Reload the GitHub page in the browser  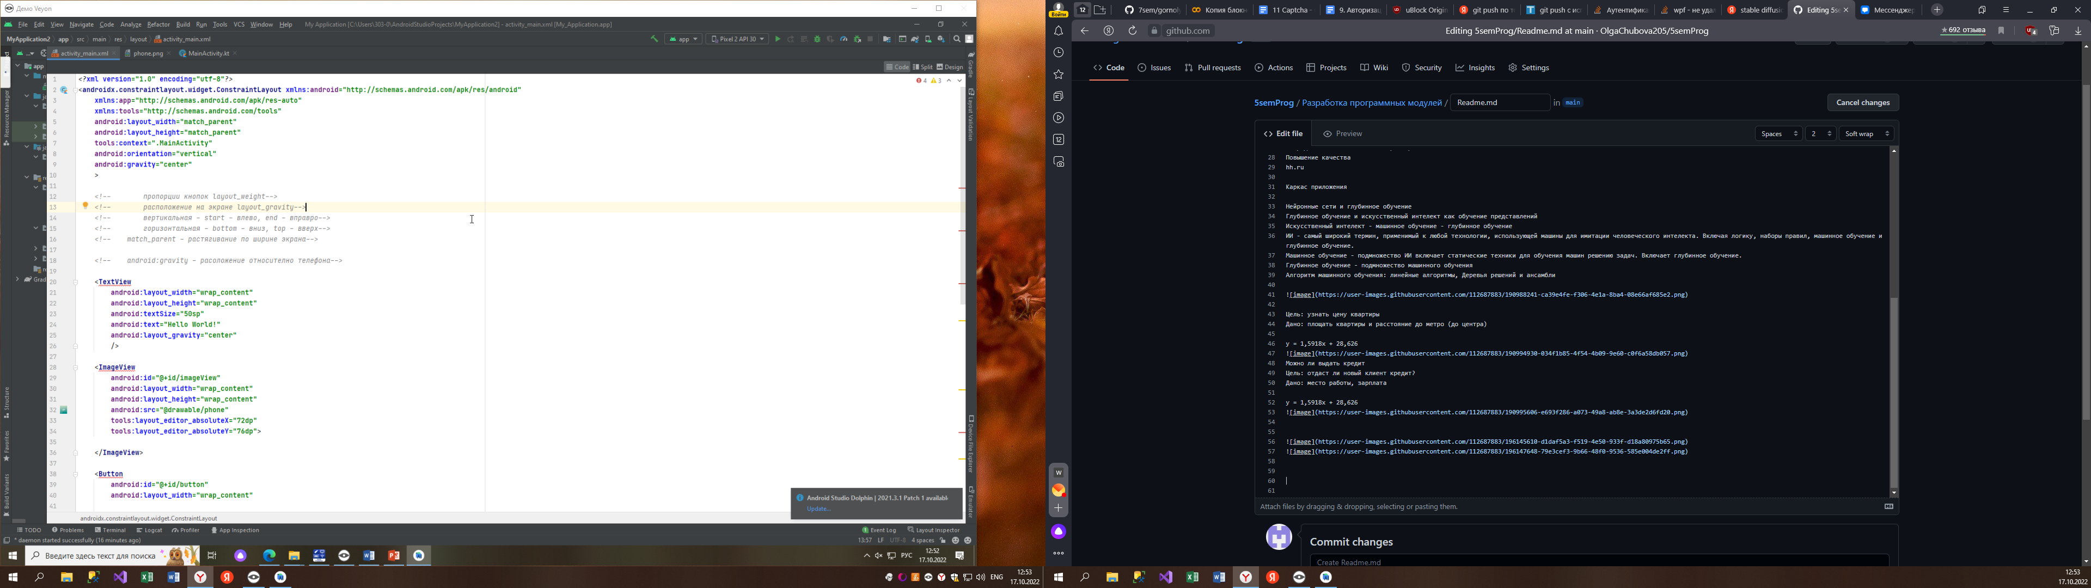(1133, 31)
